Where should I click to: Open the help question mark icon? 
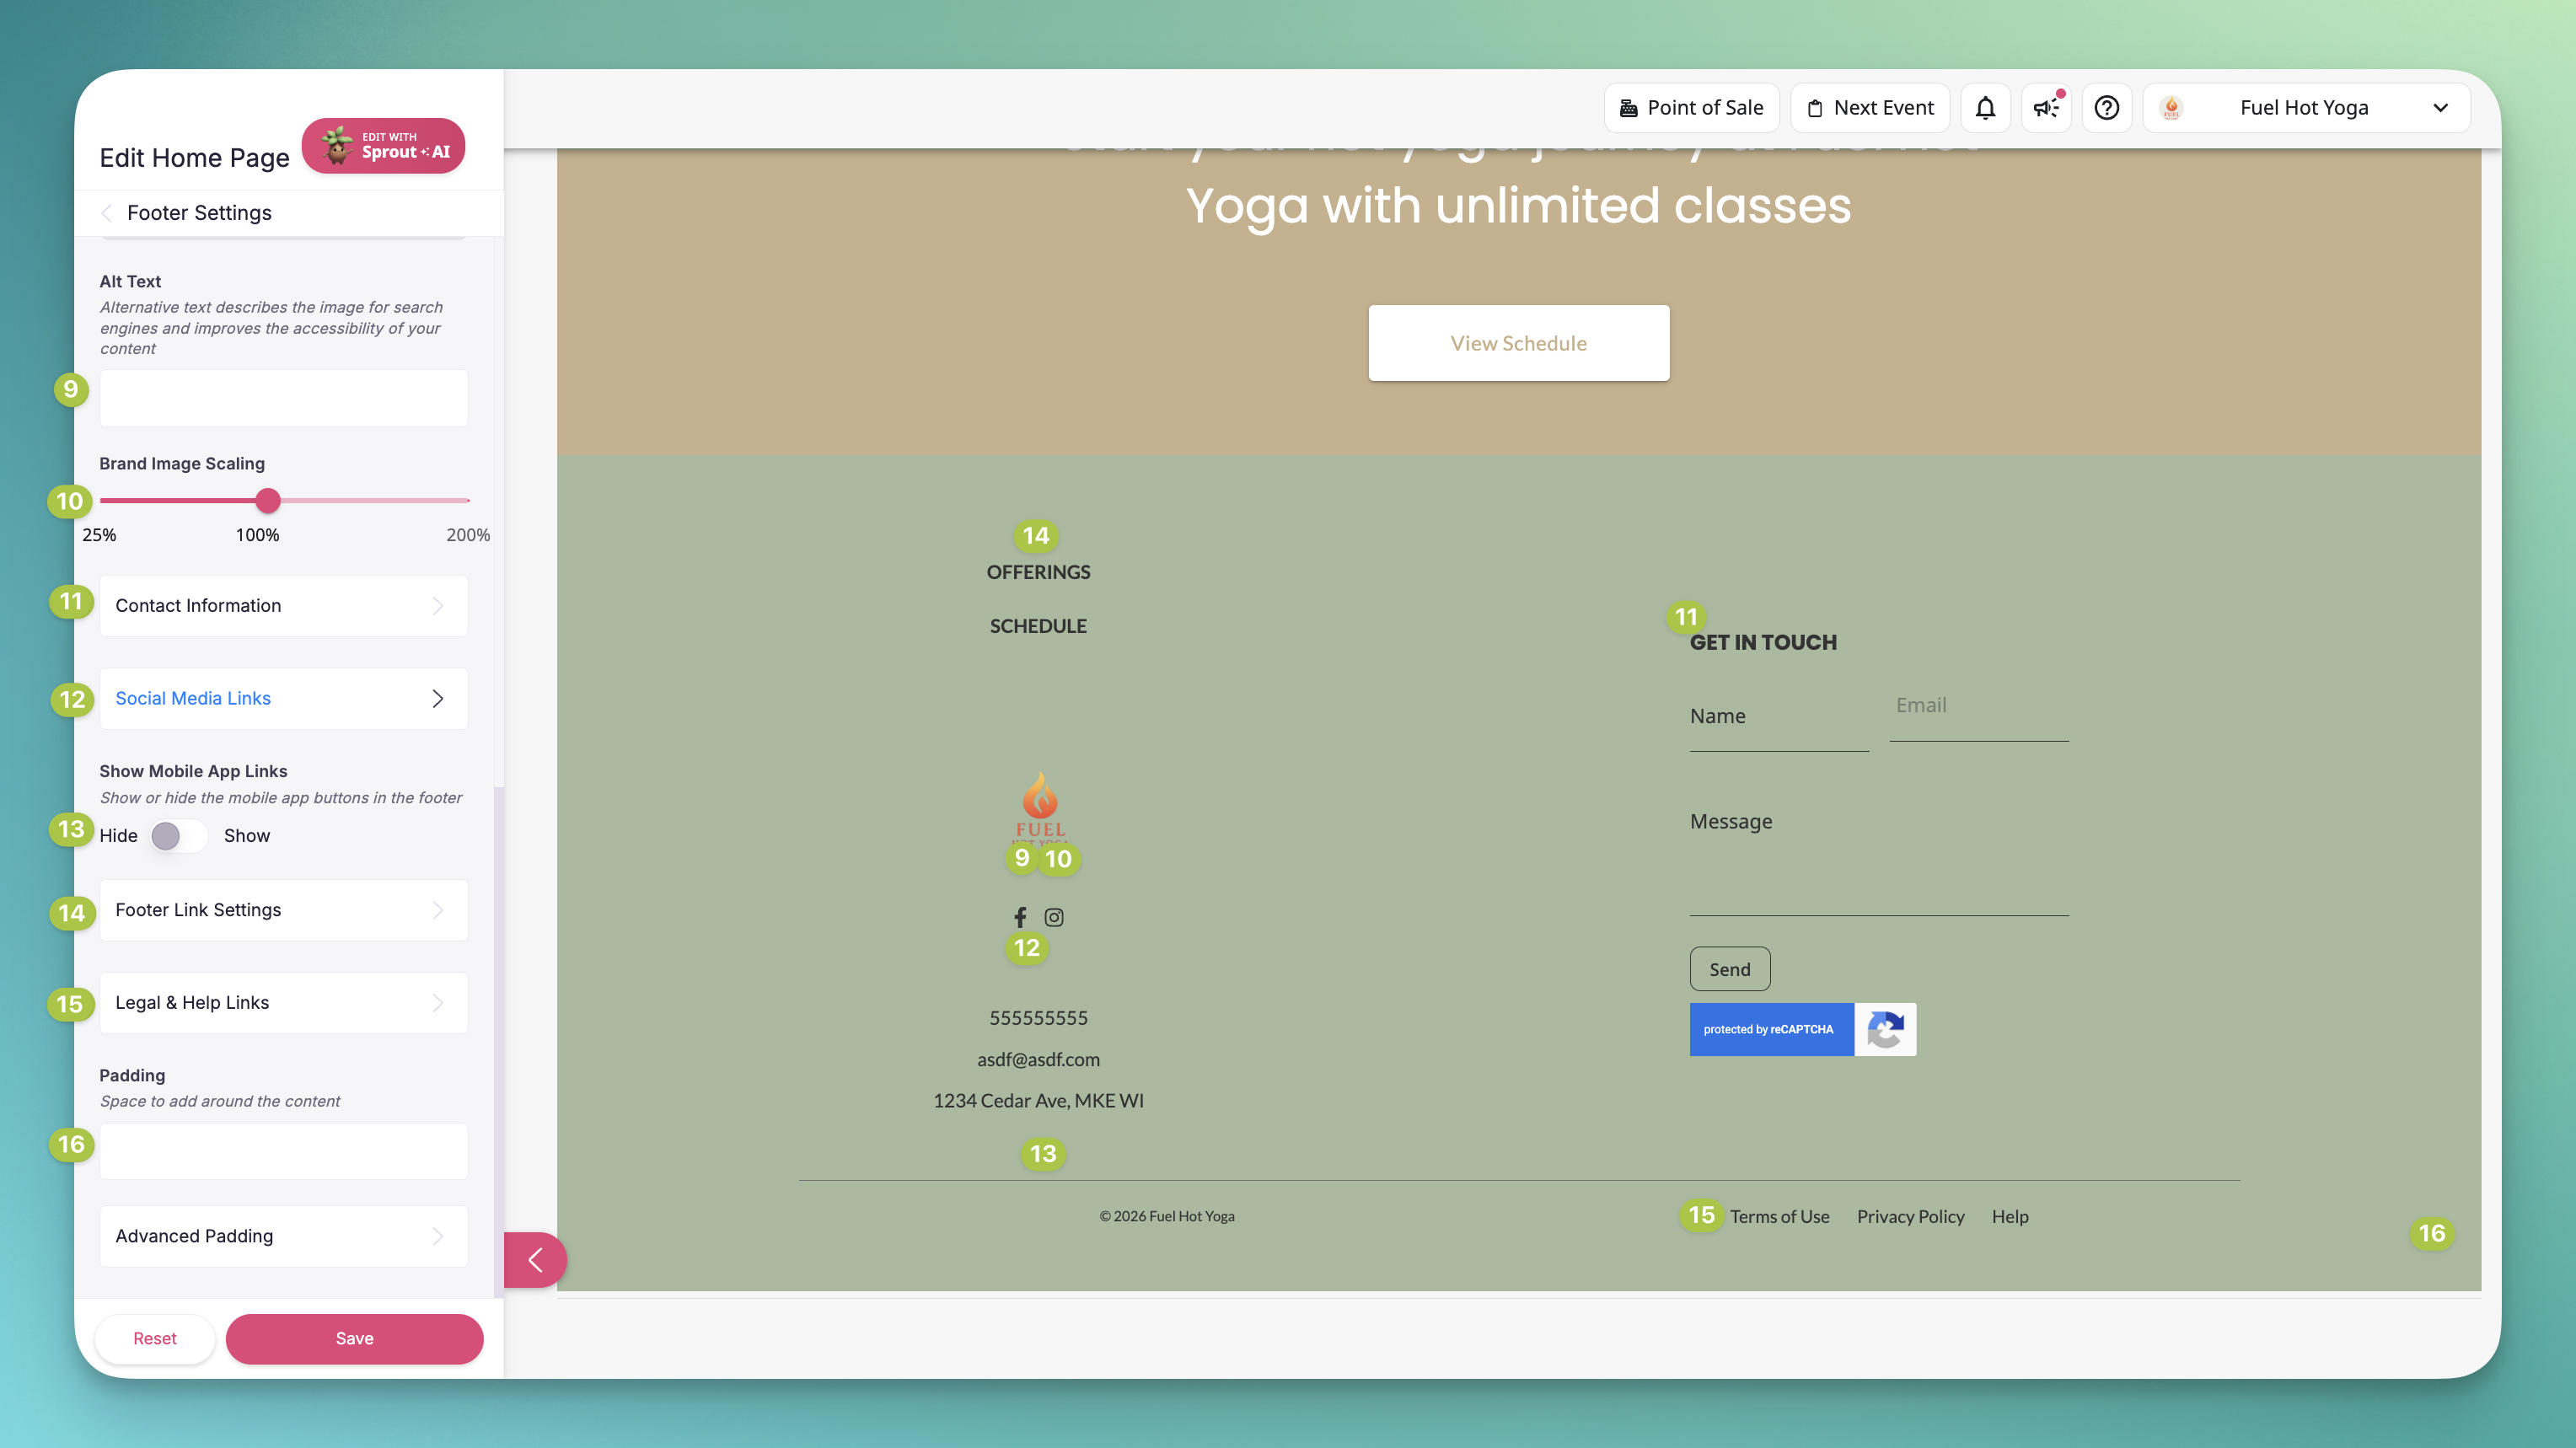pos(2107,108)
